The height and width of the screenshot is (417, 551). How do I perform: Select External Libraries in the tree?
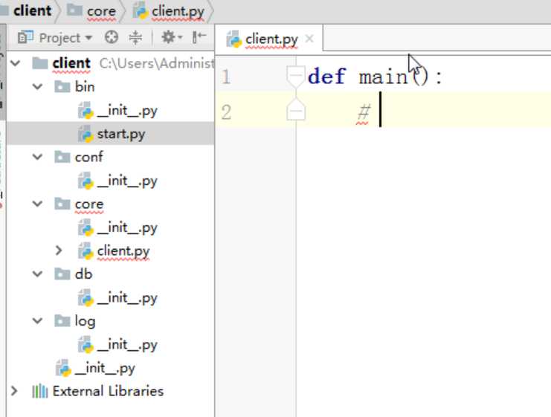point(108,391)
